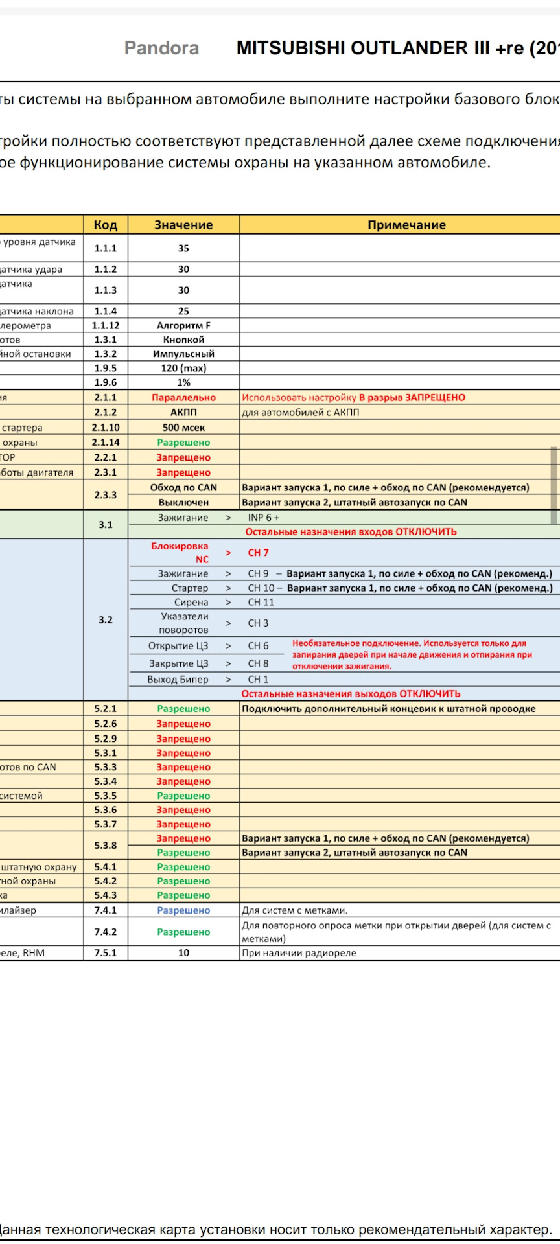Click value "10" in row 7.5.1
This screenshot has width=560, height=1244.
[x=183, y=953]
